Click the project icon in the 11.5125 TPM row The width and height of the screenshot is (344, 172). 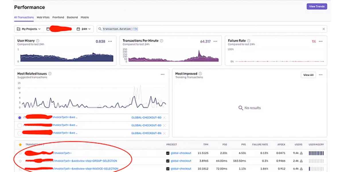pyautogui.click(x=168, y=153)
